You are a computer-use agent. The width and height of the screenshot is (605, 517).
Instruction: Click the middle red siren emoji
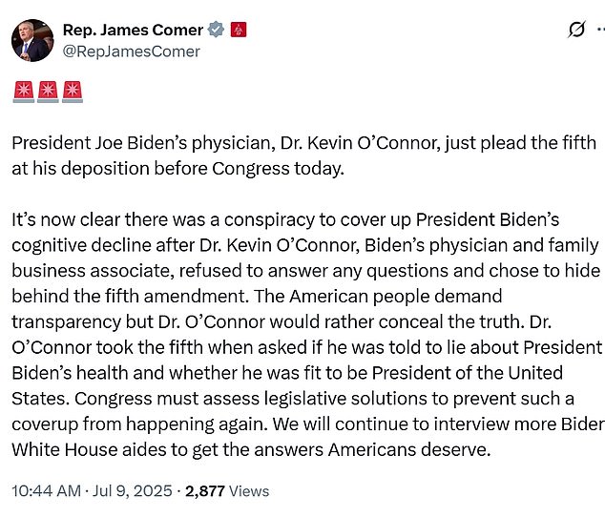(x=49, y=92)
